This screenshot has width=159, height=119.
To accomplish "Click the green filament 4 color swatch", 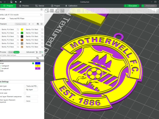I will pyautogui.click(x=22, y=33).
